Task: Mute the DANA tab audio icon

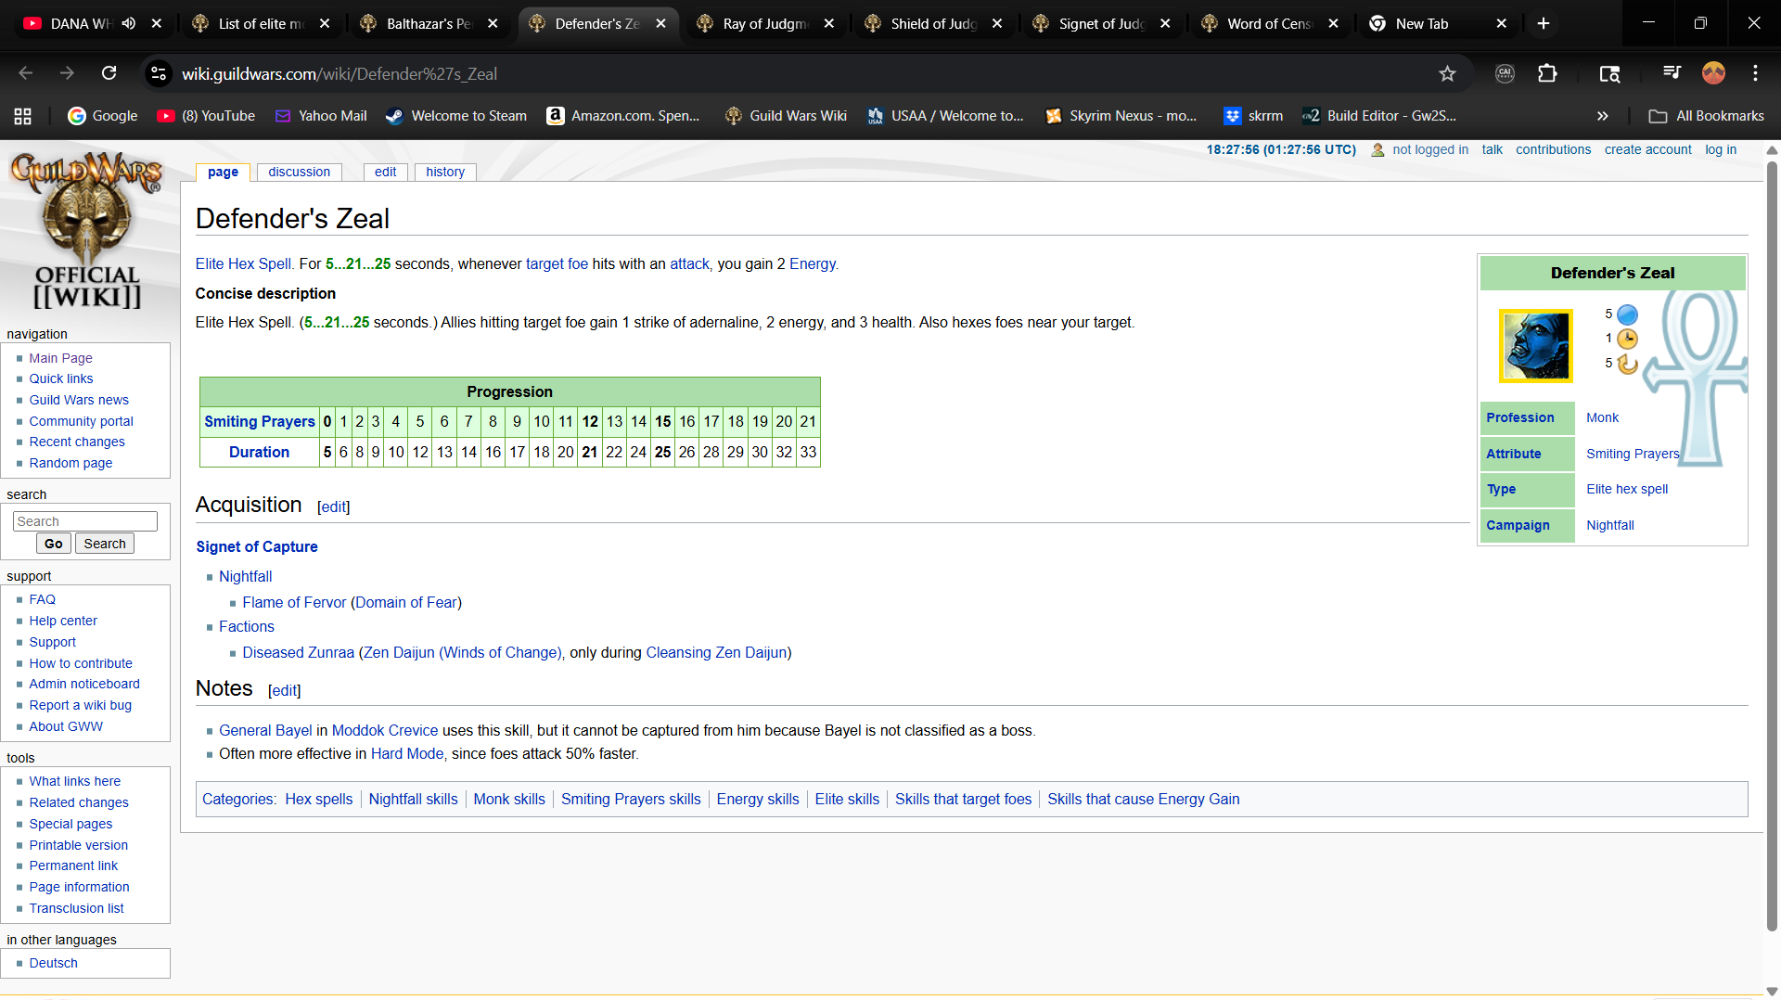Action: pyautogui.click(x=129, y=23)
